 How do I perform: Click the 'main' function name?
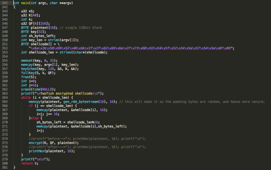tap(25, 3)
